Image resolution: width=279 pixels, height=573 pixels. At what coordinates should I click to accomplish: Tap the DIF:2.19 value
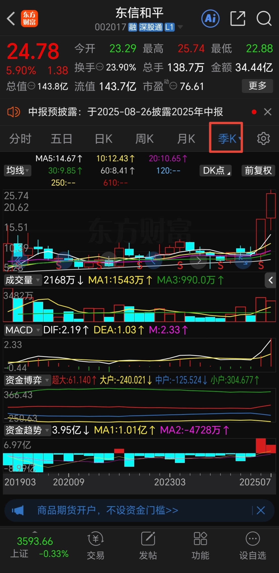[x=66, y=330]
